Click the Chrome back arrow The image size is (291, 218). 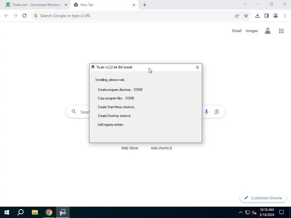click(x=6, y=16)
